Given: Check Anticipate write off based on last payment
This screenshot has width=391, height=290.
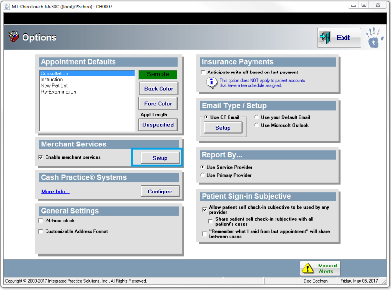Looking at the screenshot, I should coord(203,72).
